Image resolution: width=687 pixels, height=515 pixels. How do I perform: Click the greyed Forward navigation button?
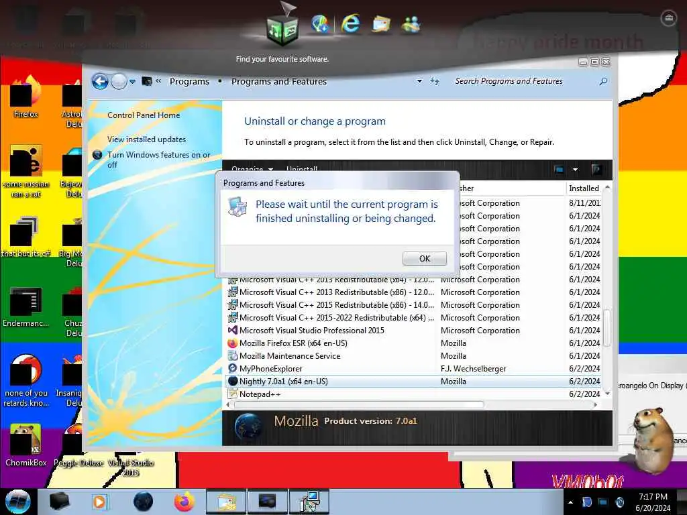119,81
